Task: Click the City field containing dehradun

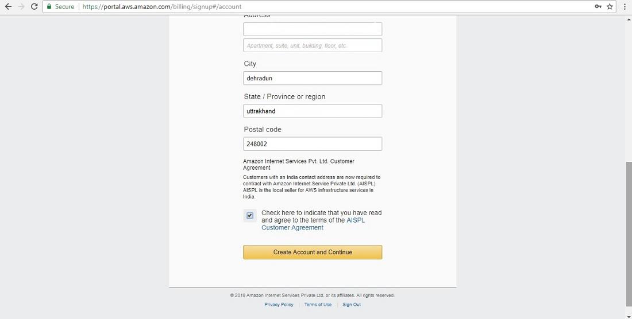Action: click(313, 78)
